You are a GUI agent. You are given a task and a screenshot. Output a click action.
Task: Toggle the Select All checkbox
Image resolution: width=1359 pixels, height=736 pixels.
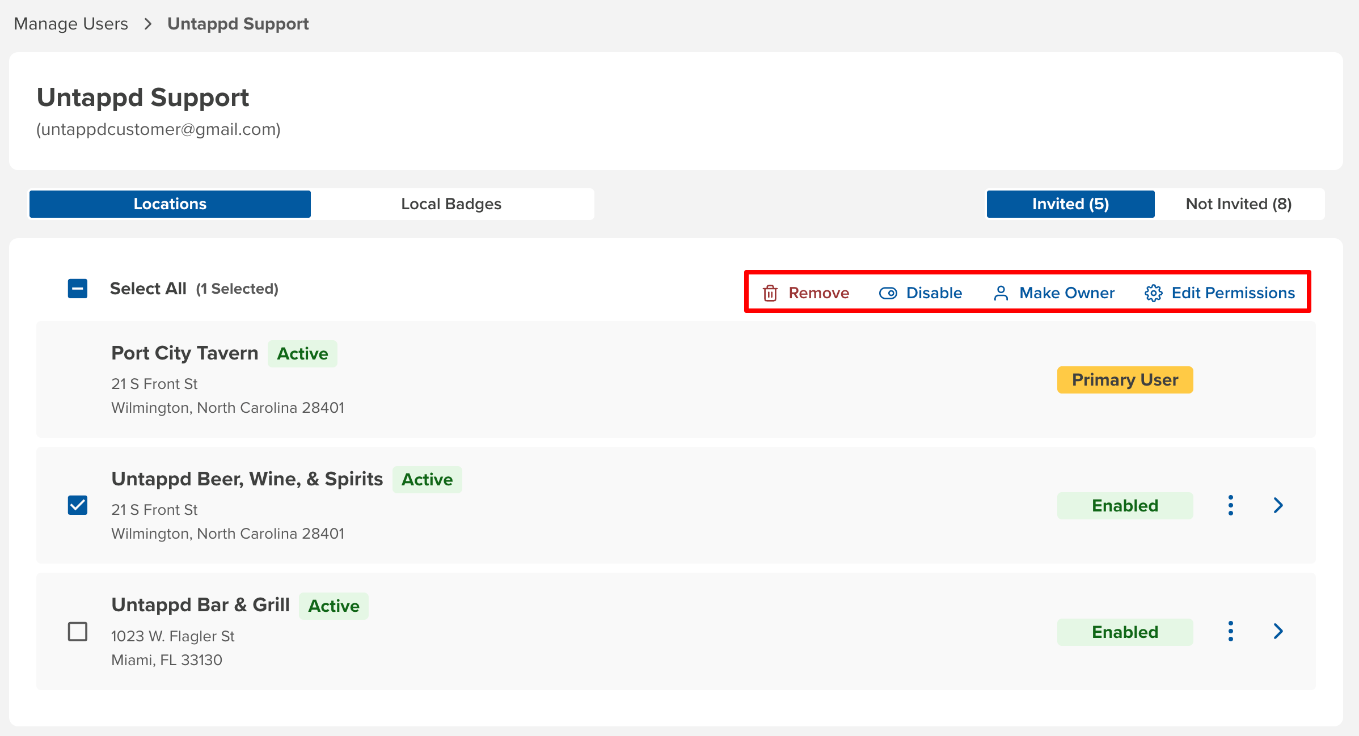[x=78, y=289]
